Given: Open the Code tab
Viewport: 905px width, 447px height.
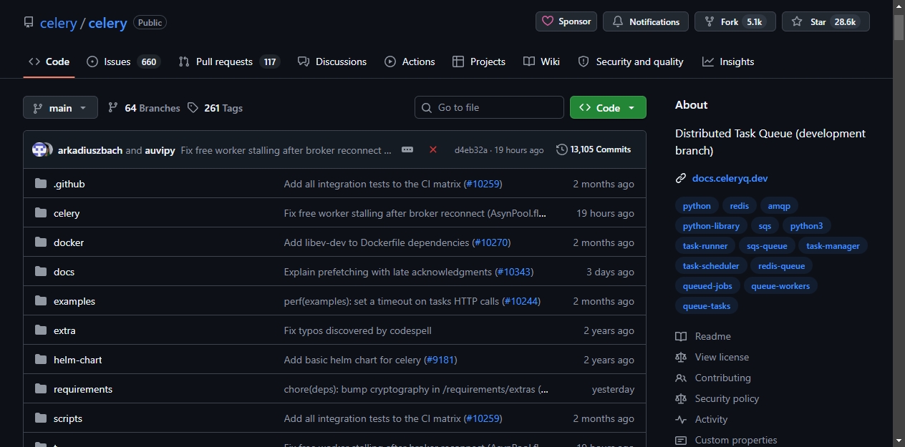Looking at the screenshot, I should tap(49, 62).
